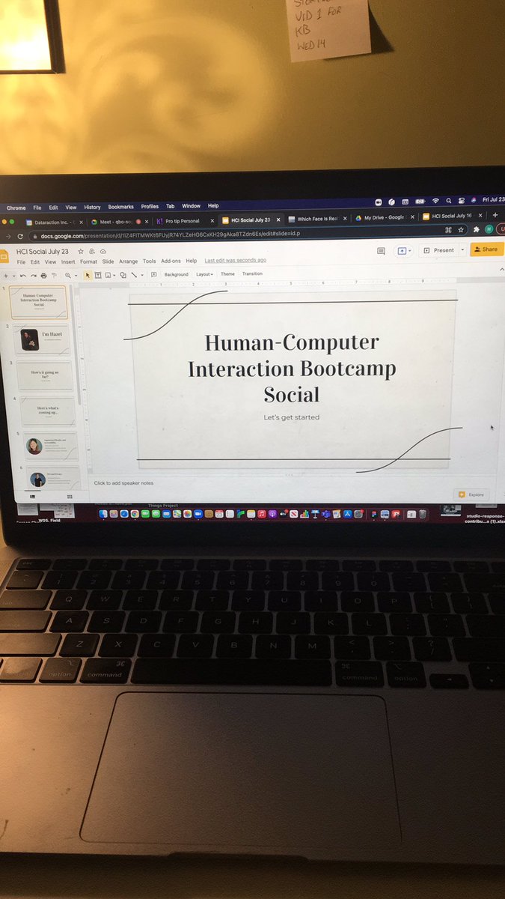Viewport: 505px width, 899px height.
Task: Expand the Zoom tool dropdown arrow
Action: pyautogui.click(x=76, y=275)
